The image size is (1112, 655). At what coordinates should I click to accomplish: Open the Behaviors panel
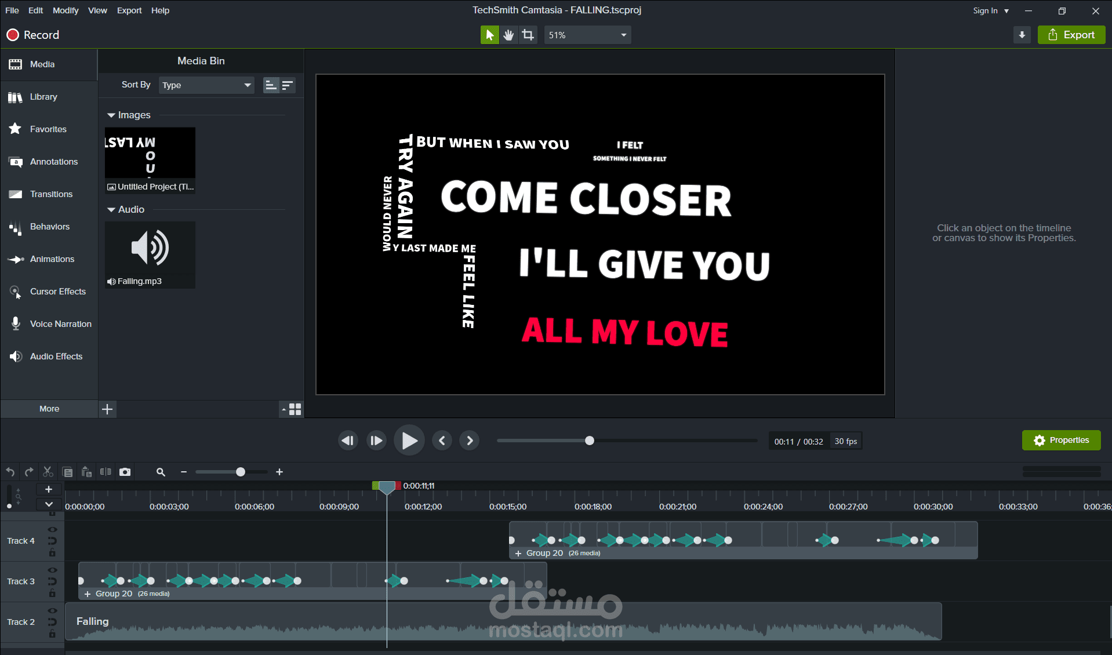[49, 227]
